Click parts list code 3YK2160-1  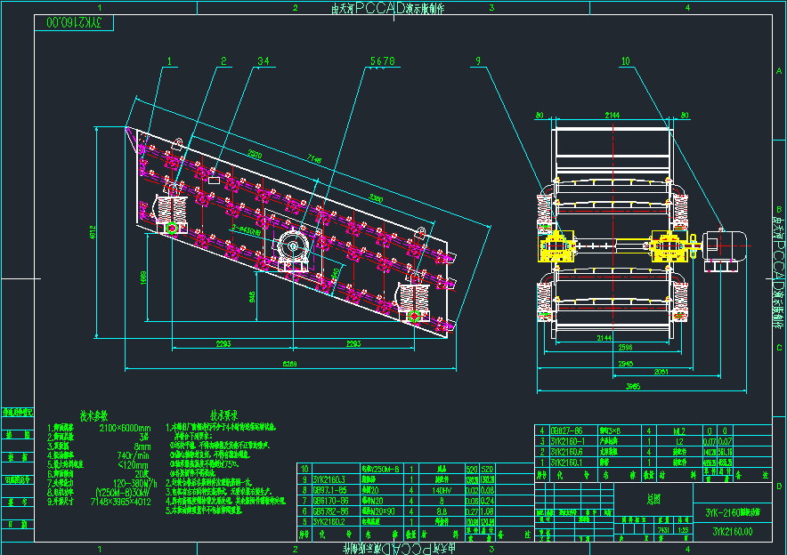tap(568, 441)
